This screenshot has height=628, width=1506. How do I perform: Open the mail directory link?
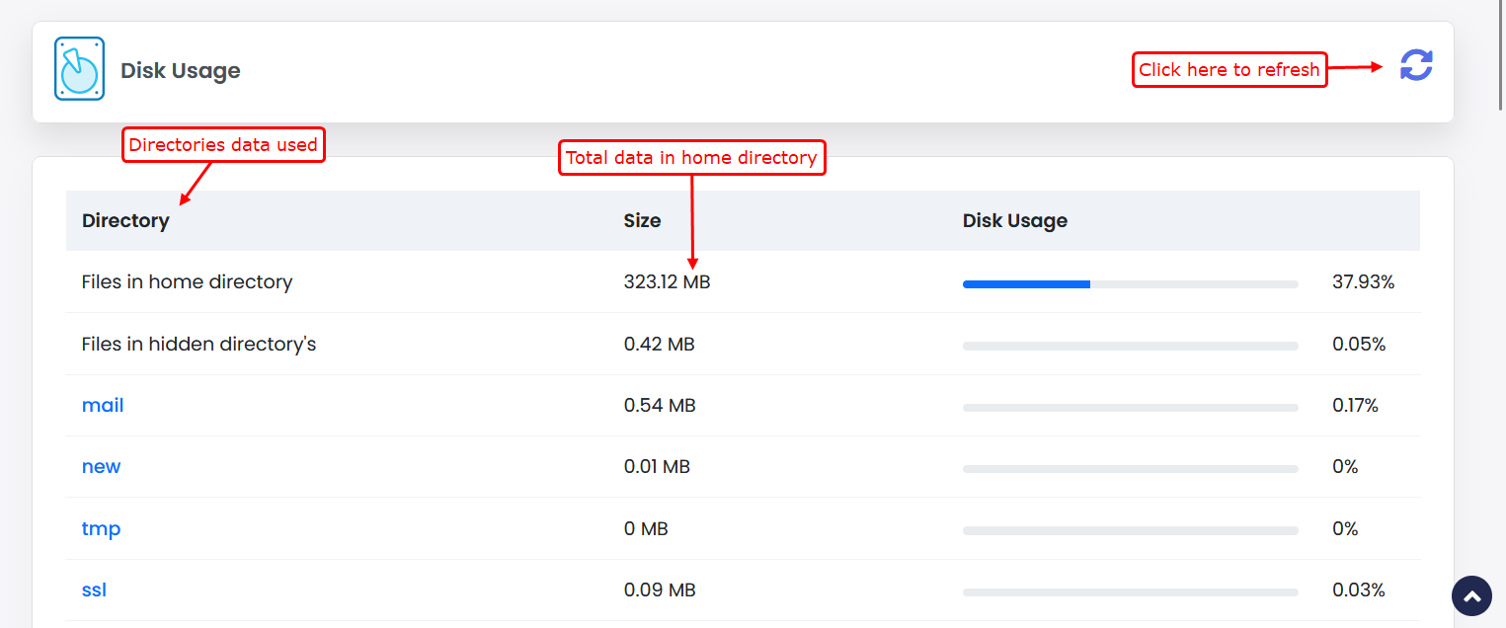[103, 406]
